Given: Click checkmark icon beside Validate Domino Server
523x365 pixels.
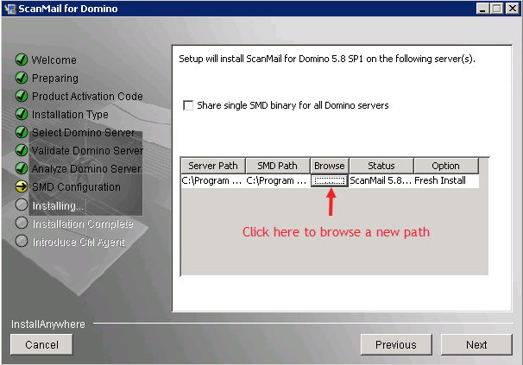Looking at the screenshot, I should coord(22,150).
